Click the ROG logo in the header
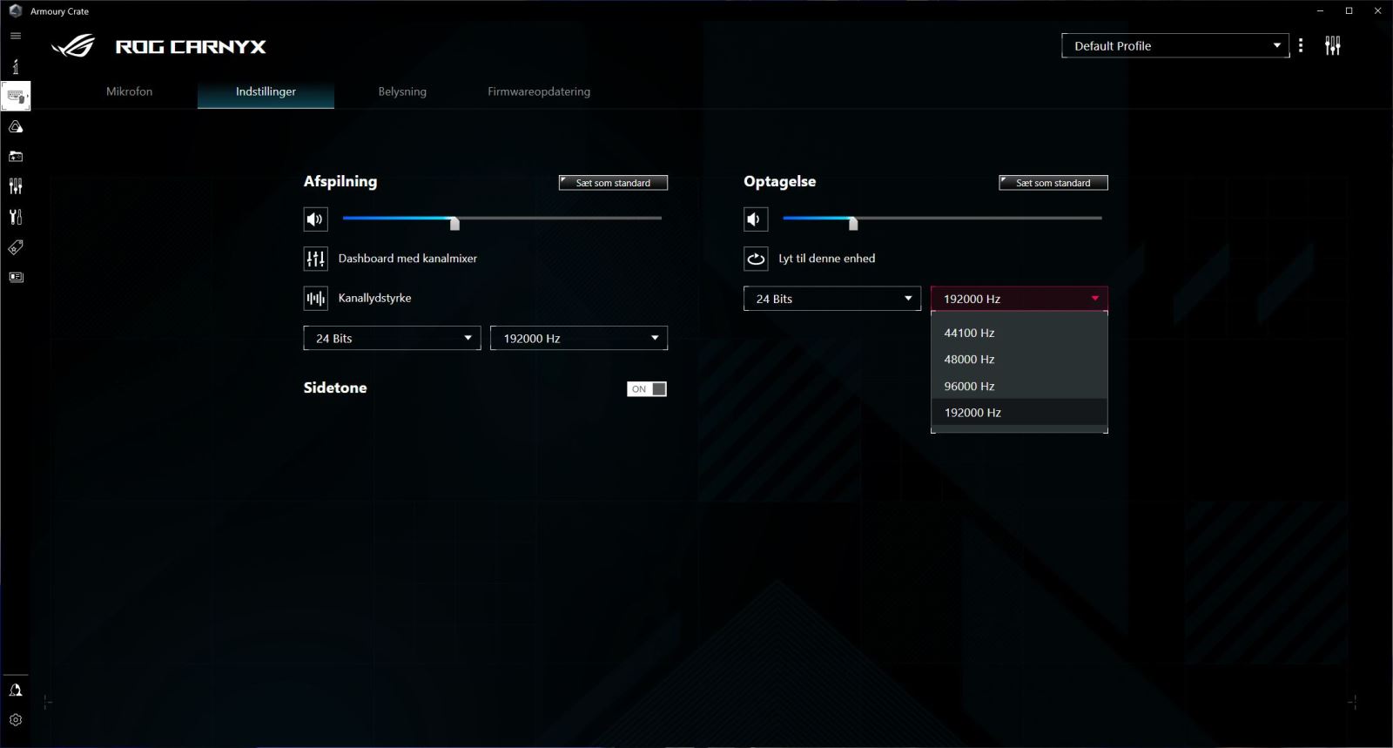 pyautogui.click(x=73, y=46)
